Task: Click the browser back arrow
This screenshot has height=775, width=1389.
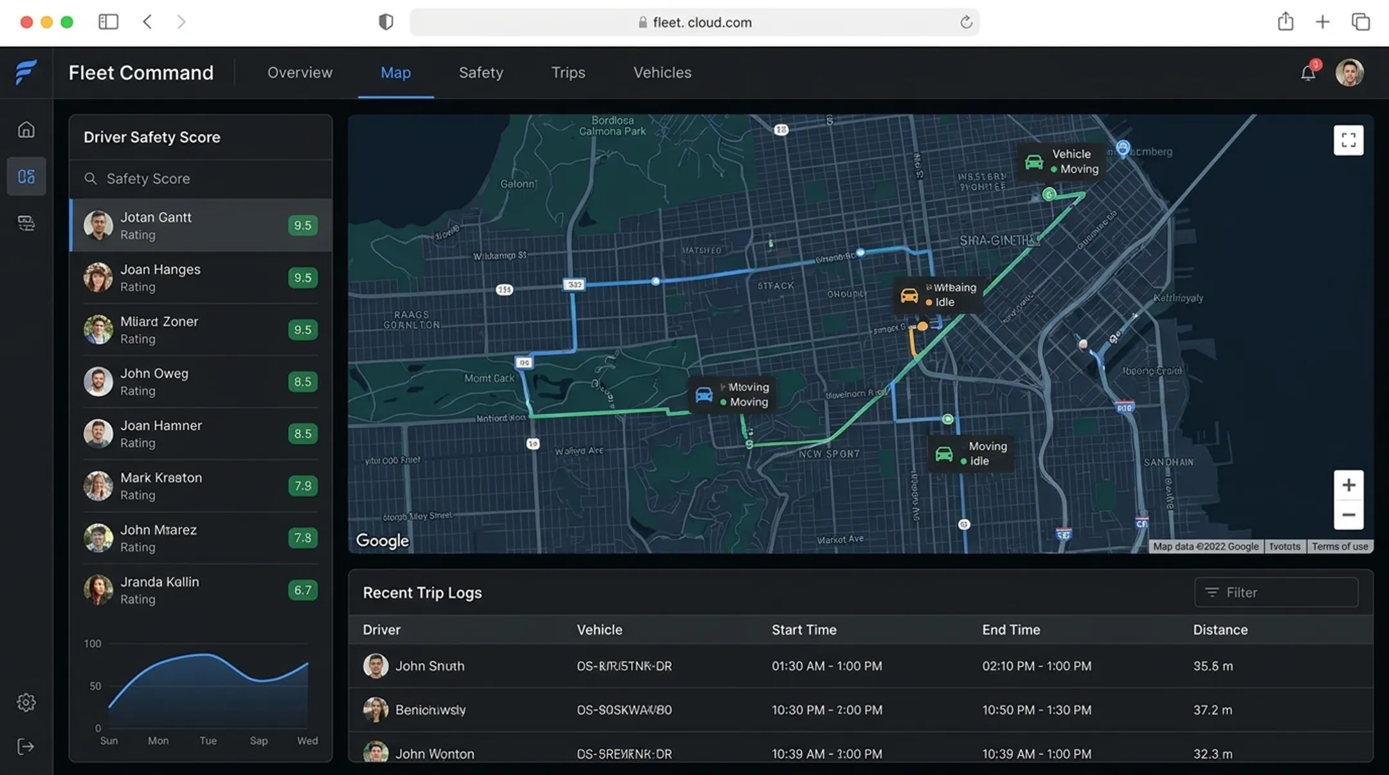Action: 147,22
